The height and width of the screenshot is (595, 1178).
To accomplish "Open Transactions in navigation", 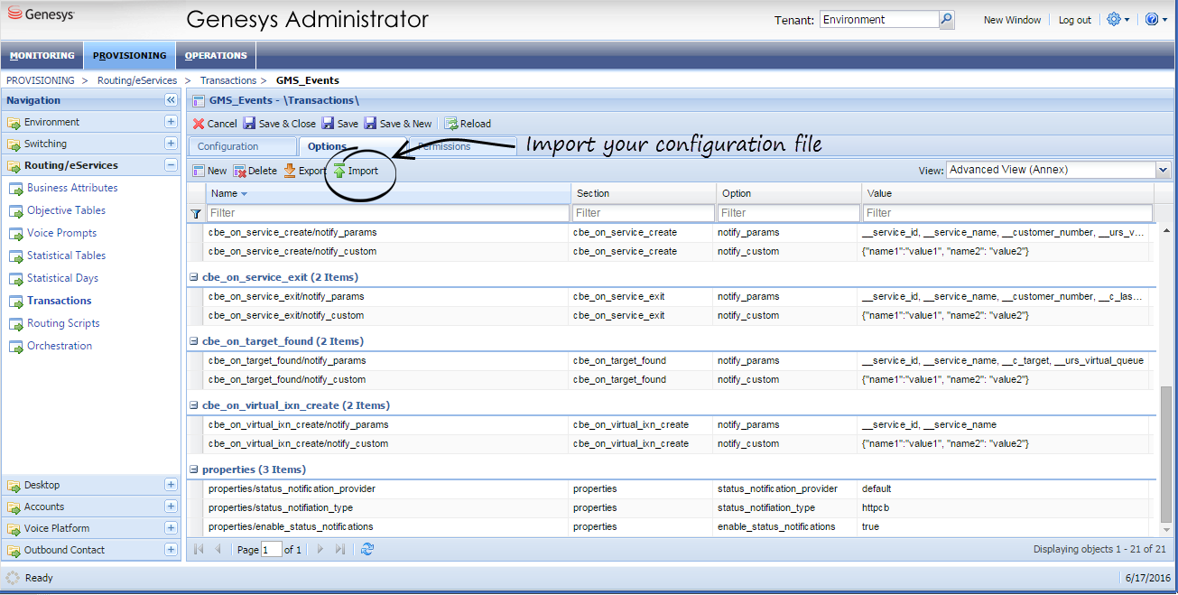I will pos(59,301).
